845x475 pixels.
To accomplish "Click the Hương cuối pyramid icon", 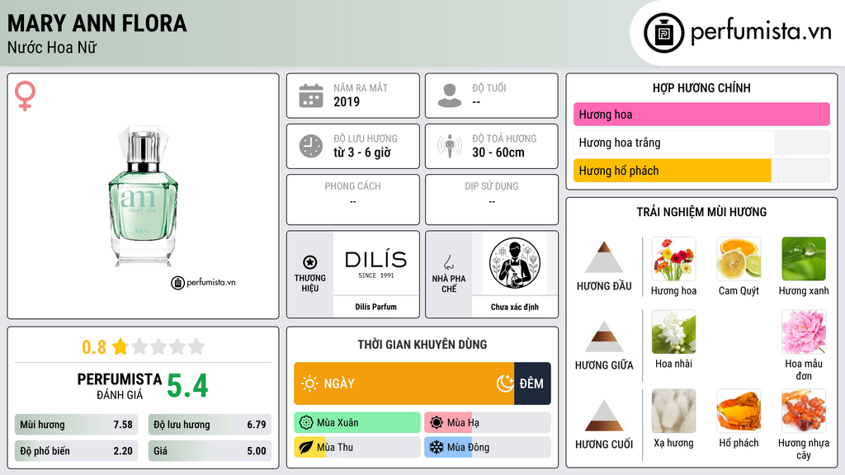I will click(x=604, y=416).
